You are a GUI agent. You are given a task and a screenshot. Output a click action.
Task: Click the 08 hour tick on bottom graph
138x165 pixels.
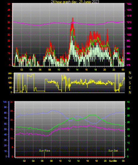click(x=51, y=161)
